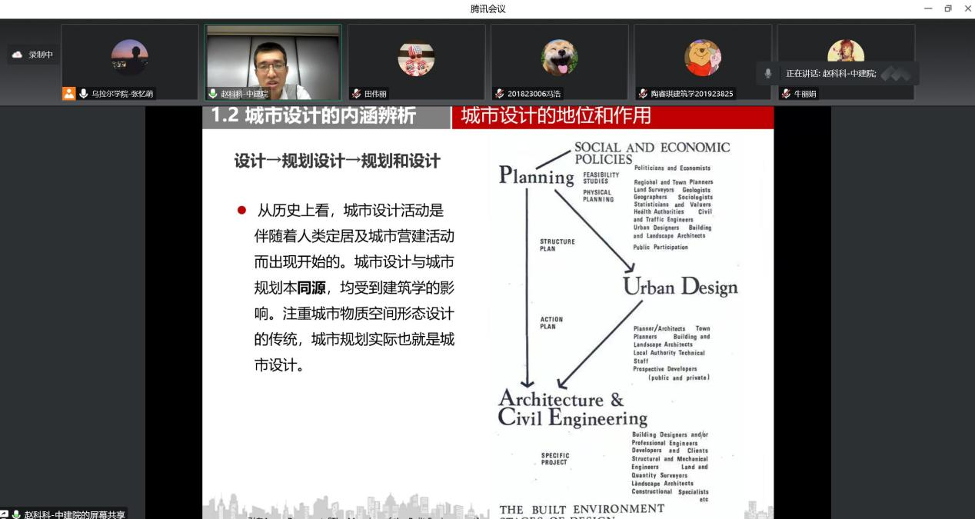Select 赵科科-中建院 video tile
The image size is (975, 519).
point(273,62)
